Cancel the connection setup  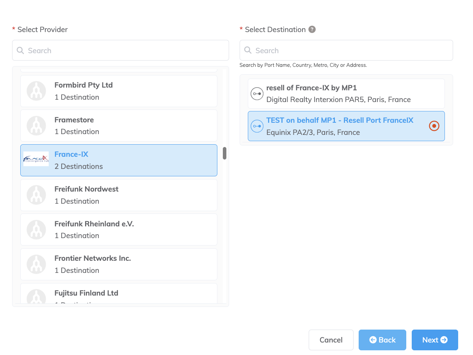click(x=331, y=340)
